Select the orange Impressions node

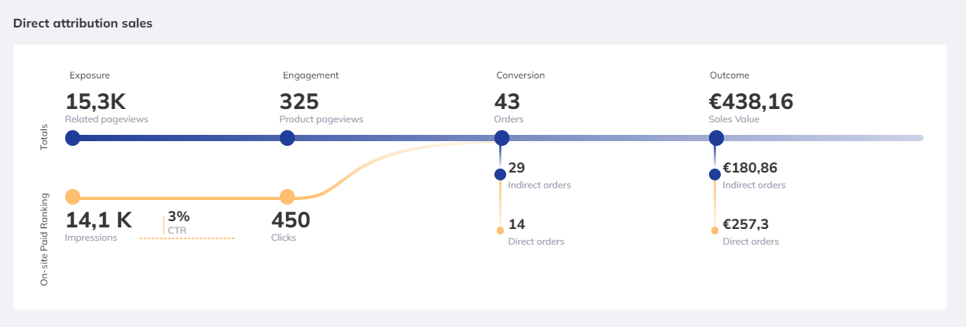point(72,197)
